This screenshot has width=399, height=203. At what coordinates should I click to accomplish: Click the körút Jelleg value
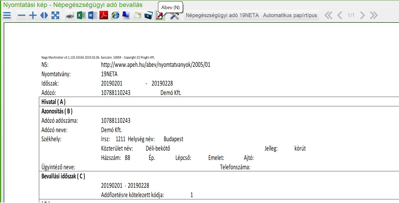pyautogui.click(x=300, y=148)
